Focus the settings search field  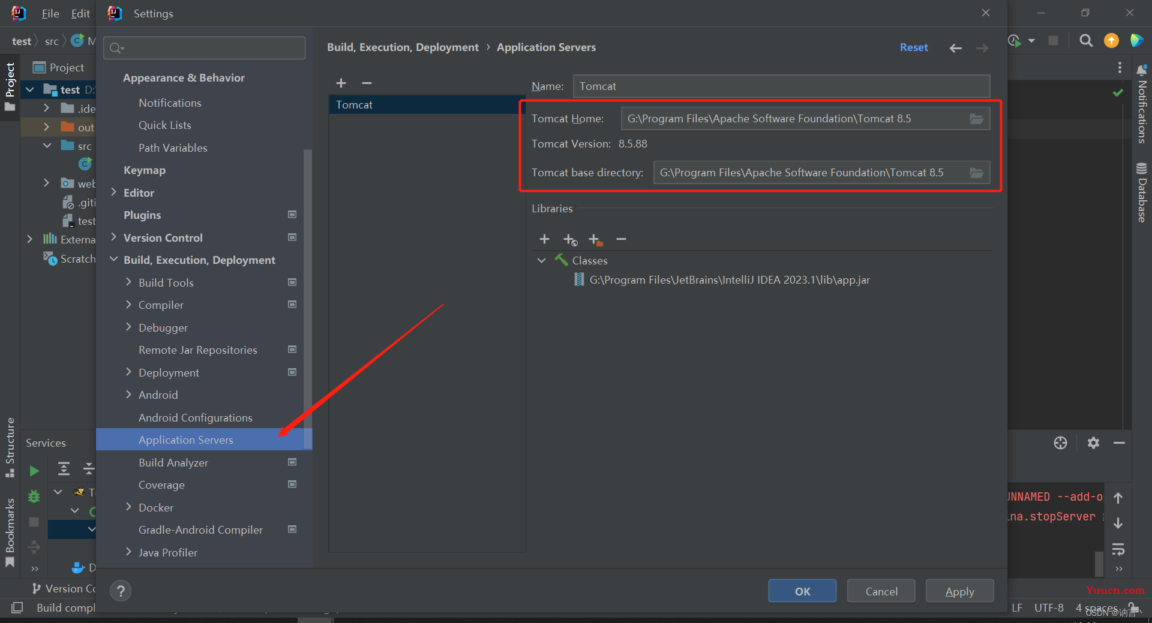tap(204, 48)
